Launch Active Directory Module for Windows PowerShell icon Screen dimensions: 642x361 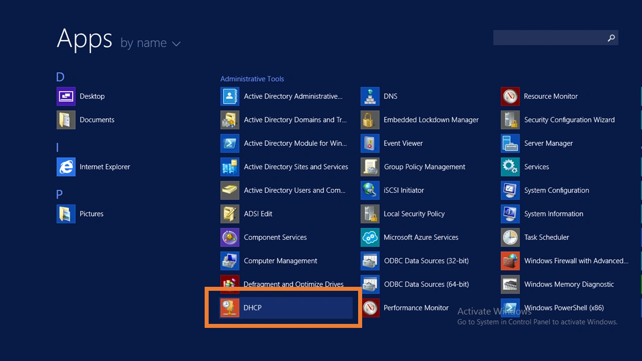230,143
